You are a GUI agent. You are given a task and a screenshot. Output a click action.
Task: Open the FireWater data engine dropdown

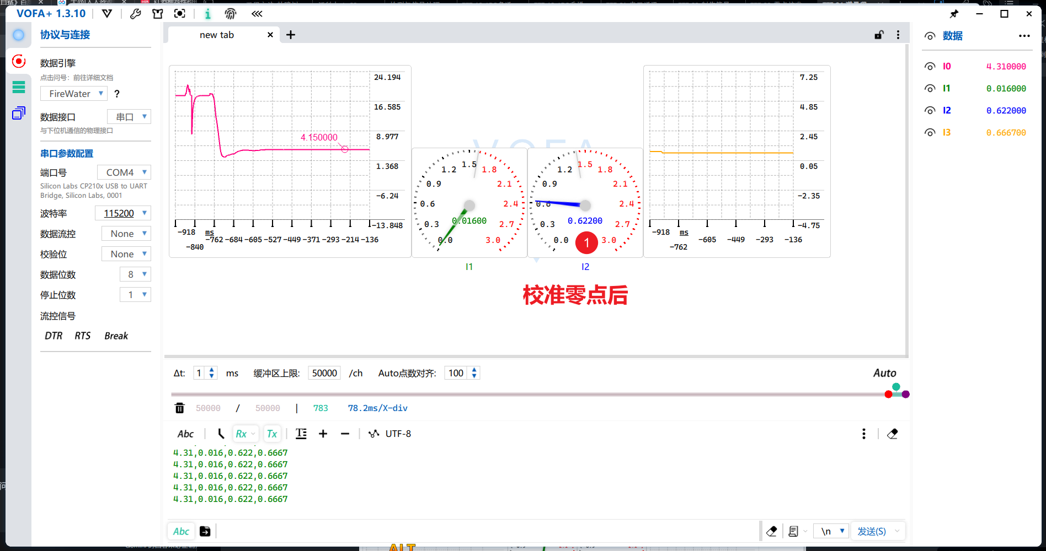74,94
